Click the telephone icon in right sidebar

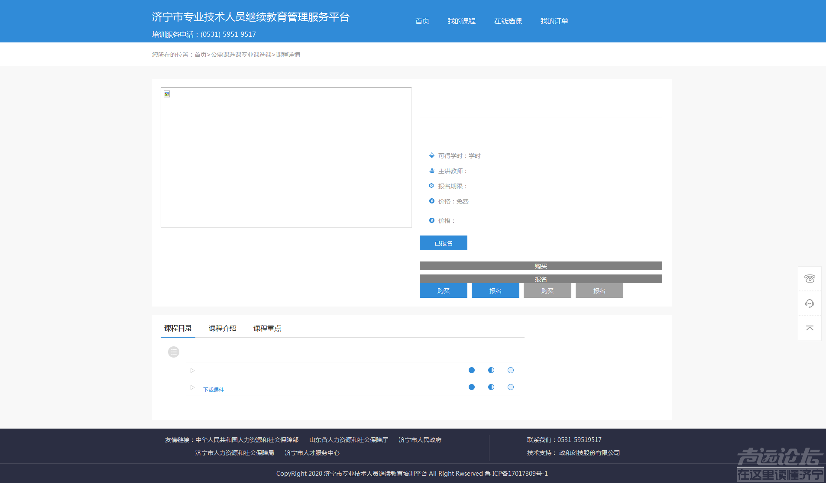click(810, 279)
